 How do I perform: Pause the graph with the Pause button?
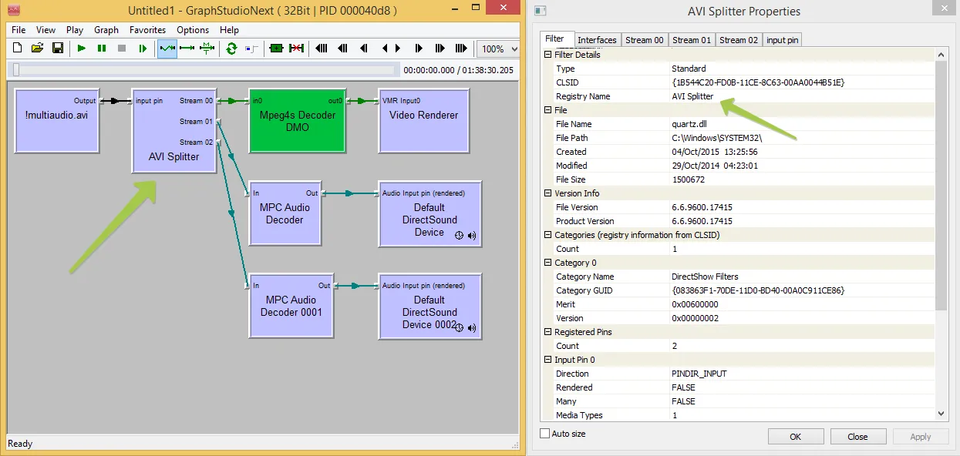point(102,49)
